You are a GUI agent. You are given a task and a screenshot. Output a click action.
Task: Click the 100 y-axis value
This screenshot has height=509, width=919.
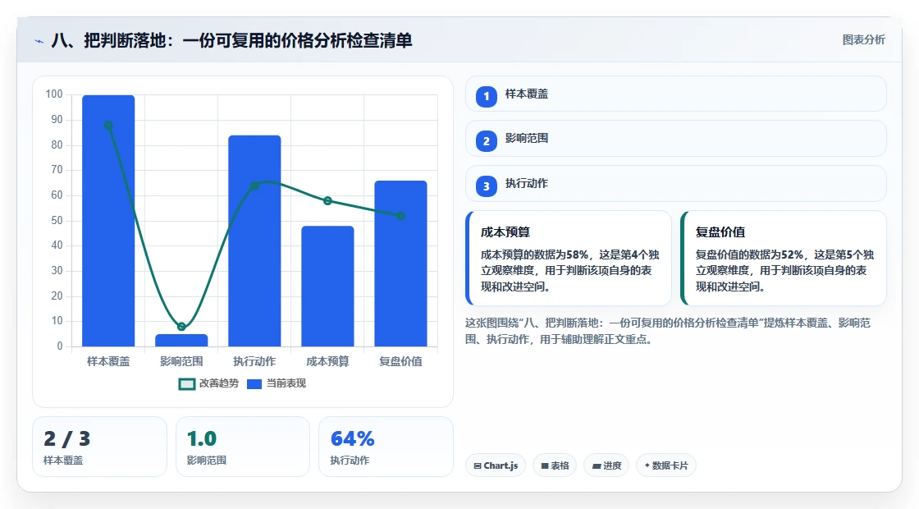[x=54, y=94]
